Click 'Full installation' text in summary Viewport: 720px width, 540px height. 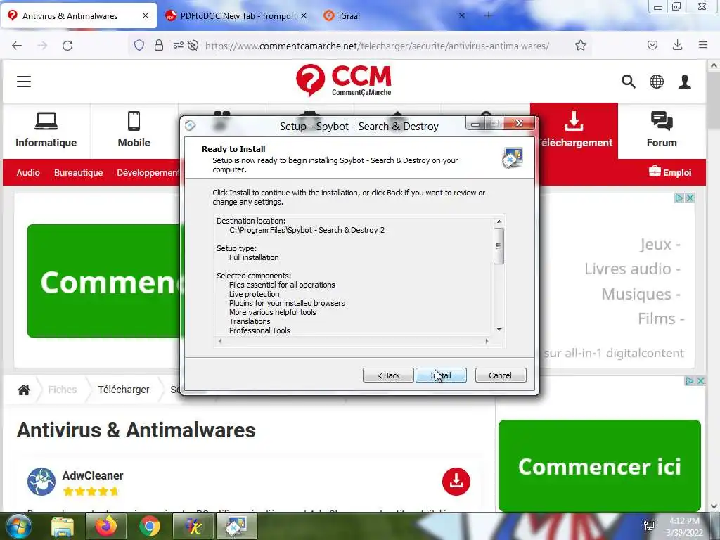pyautogui.click(x=254, y=257)
